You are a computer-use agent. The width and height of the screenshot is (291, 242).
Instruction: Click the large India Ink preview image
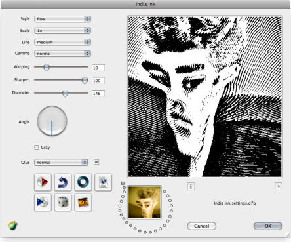point(205,96)
